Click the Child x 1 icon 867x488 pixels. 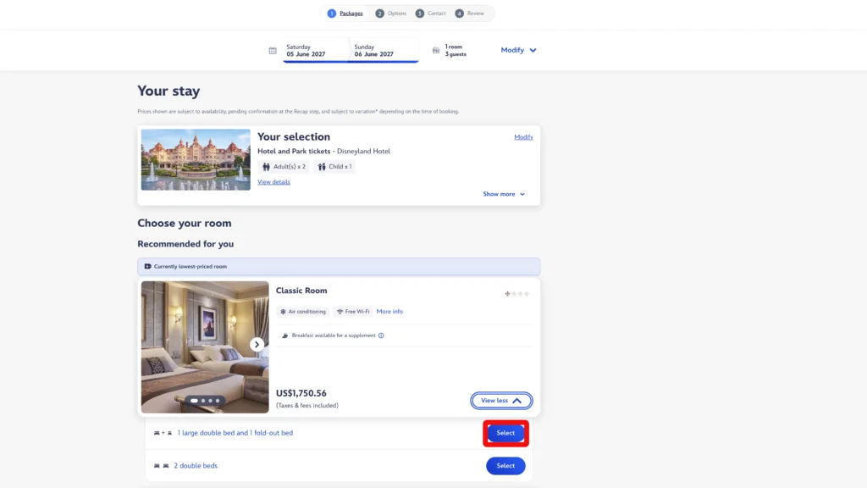coord(321,167)
